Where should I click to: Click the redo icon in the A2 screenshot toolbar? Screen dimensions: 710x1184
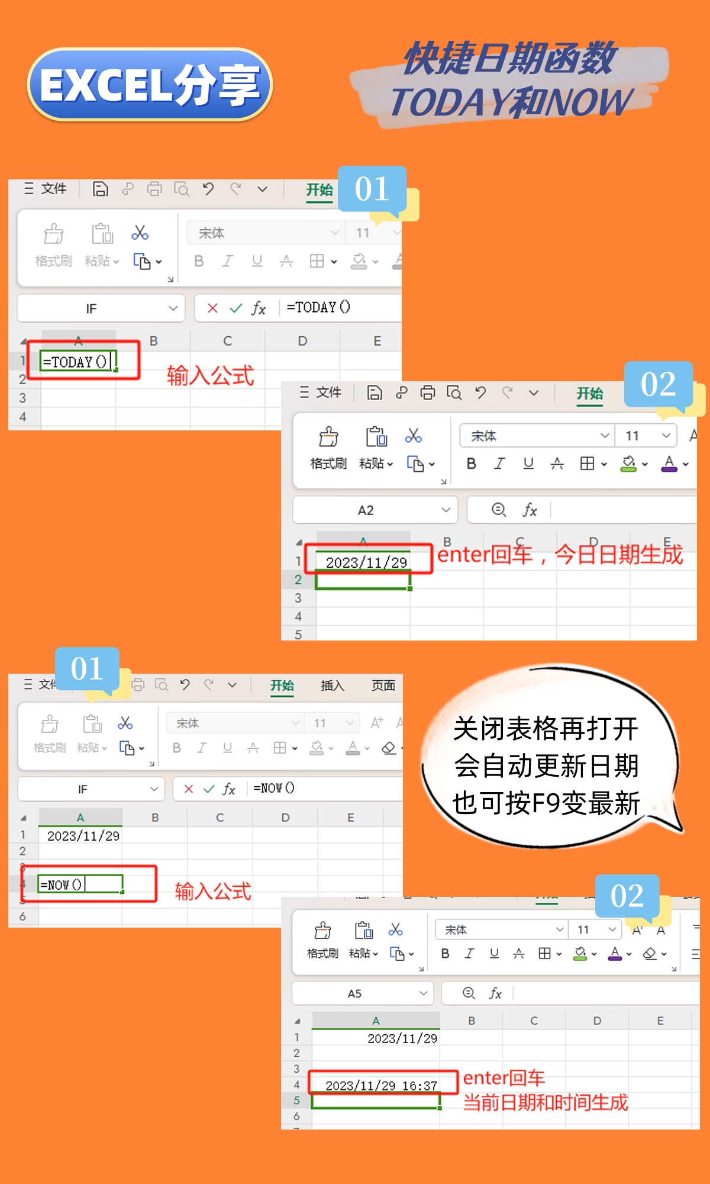pyautogui.click(x=507, y=392)
